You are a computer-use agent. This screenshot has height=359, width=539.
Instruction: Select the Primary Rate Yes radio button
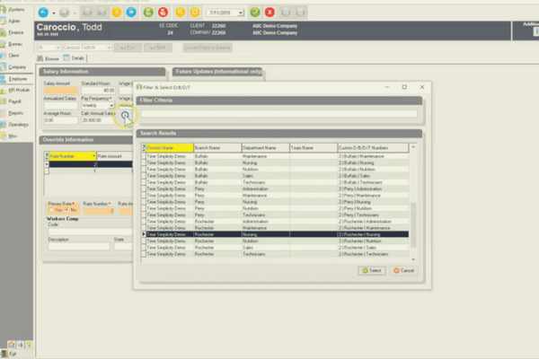click(51, 210)
